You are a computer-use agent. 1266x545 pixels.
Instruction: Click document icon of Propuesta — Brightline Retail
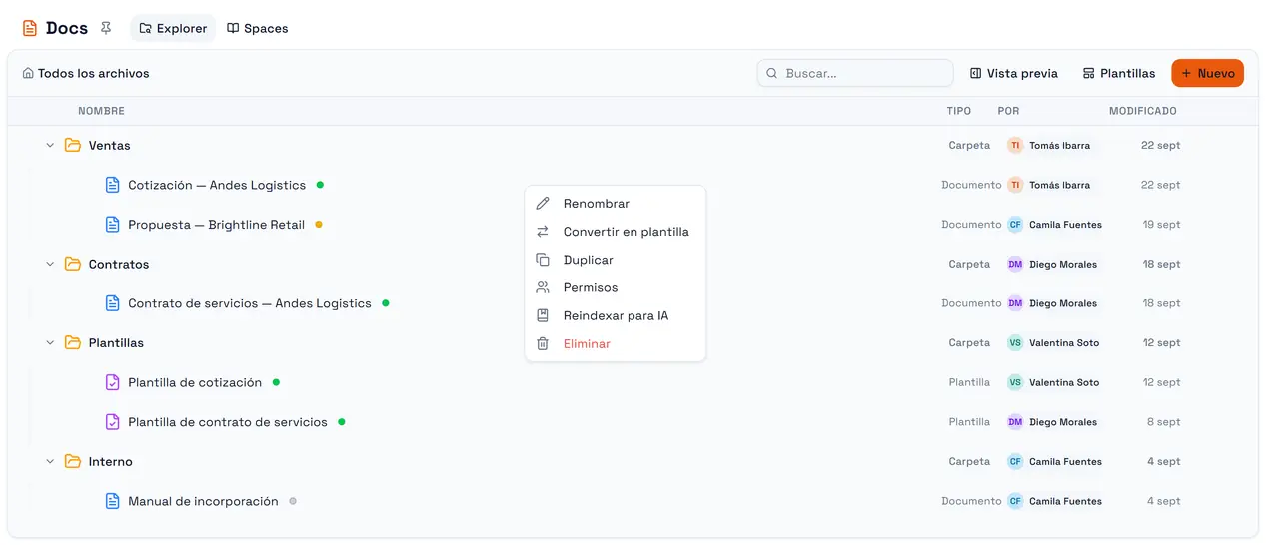click(113, 225)
